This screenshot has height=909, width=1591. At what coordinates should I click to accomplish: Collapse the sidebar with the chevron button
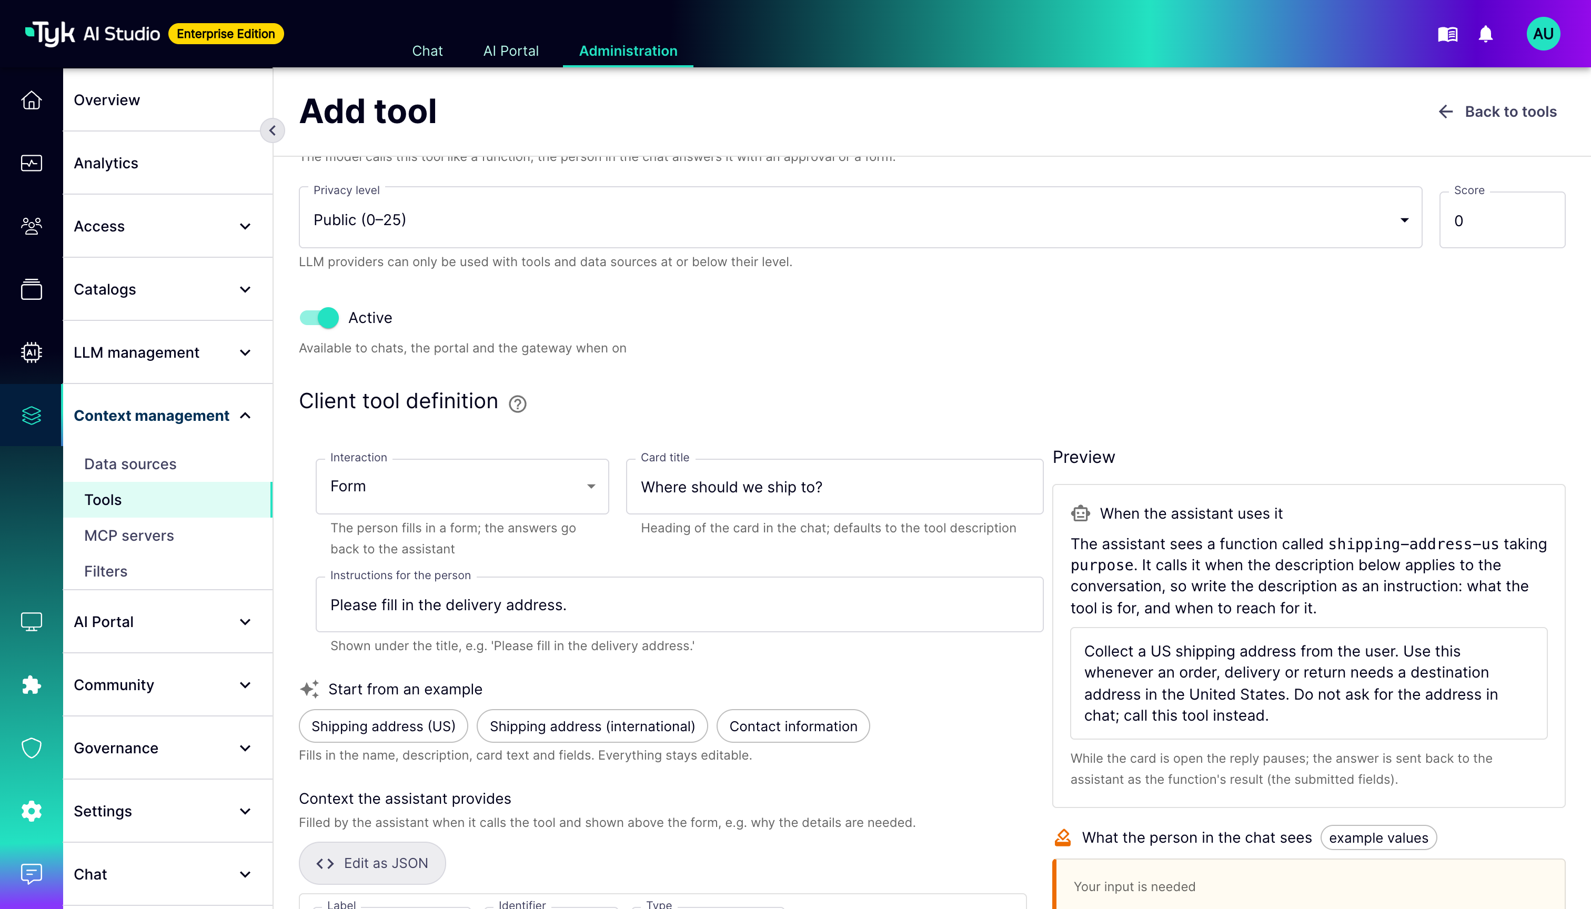272,130
